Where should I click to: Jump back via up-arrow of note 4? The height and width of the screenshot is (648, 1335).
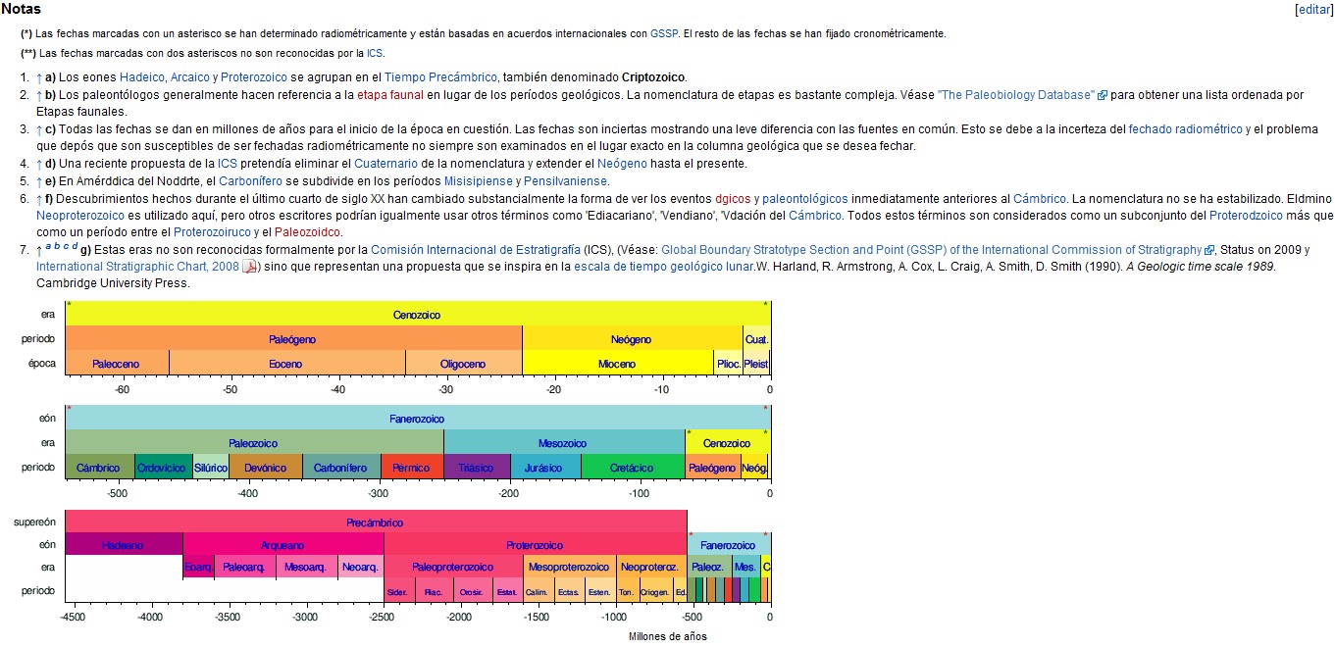pyautogui.click(x=39, y=164)
